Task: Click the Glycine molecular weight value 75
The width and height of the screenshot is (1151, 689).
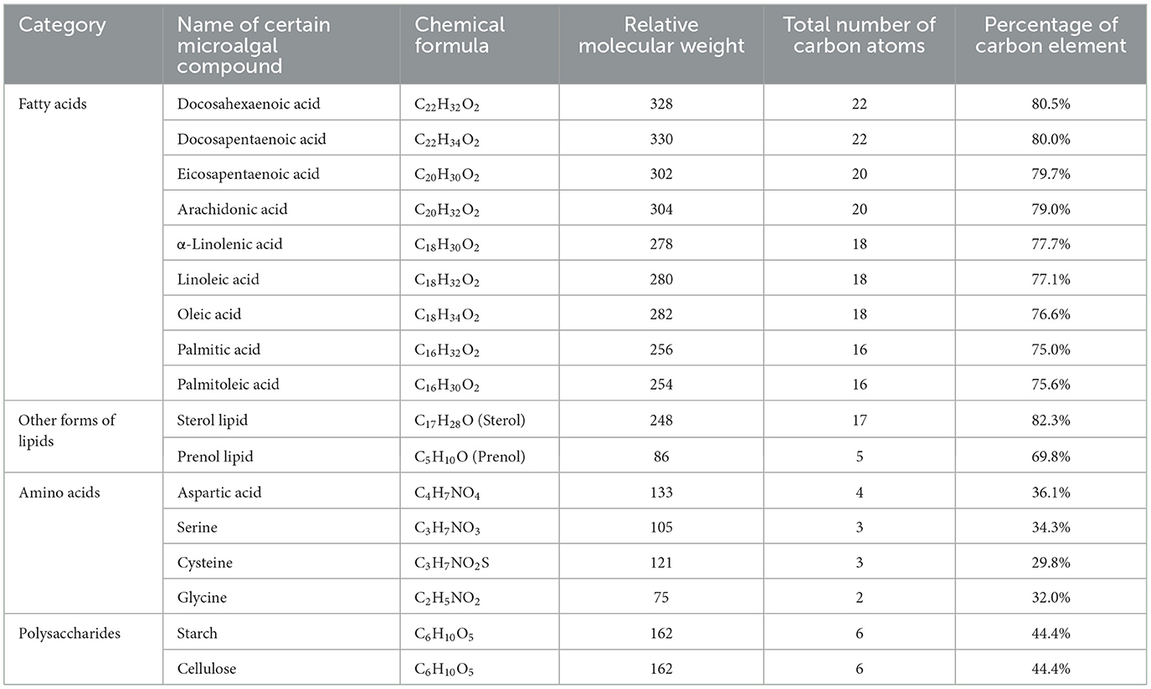Action: tap(661, 598)
